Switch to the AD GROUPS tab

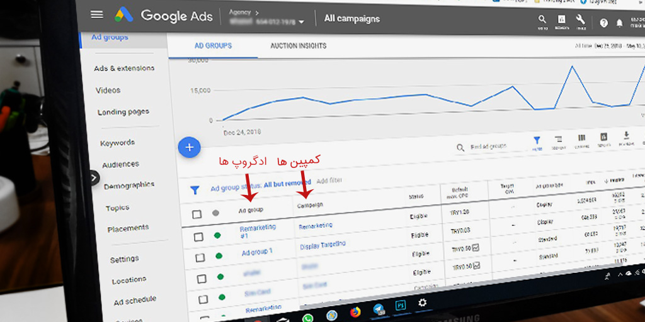[213, 46]
